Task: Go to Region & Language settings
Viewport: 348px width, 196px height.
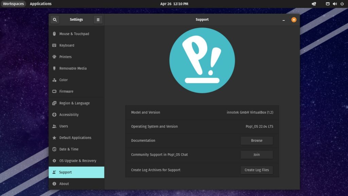Action: (x=74, y=103)
